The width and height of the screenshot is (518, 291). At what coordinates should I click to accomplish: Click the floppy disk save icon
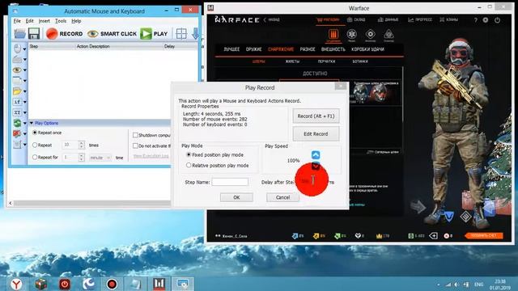coord(34,34)
